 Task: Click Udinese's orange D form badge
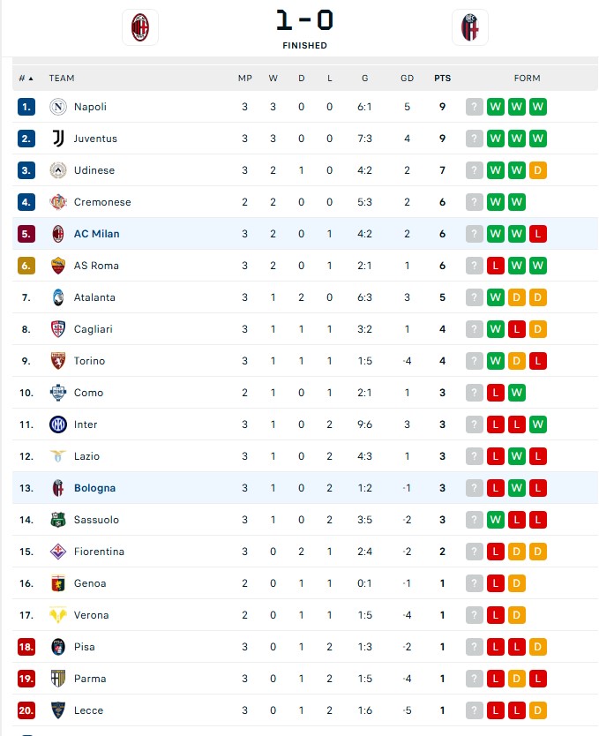tap(538, 170)
